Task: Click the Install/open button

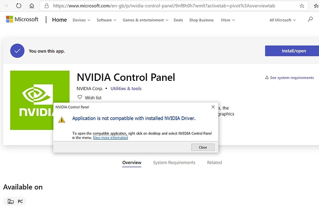Action: (292, 51)
